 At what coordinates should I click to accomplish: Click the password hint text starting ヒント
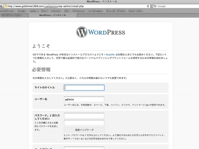(x=114, y=137)
